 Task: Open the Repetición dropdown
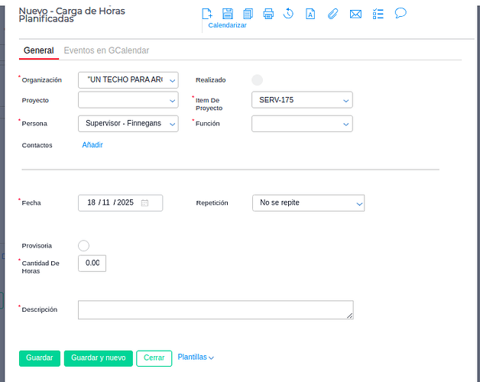[308, 202]
